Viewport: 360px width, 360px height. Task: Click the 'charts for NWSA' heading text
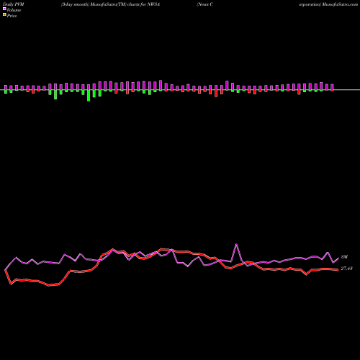(144, 4)
